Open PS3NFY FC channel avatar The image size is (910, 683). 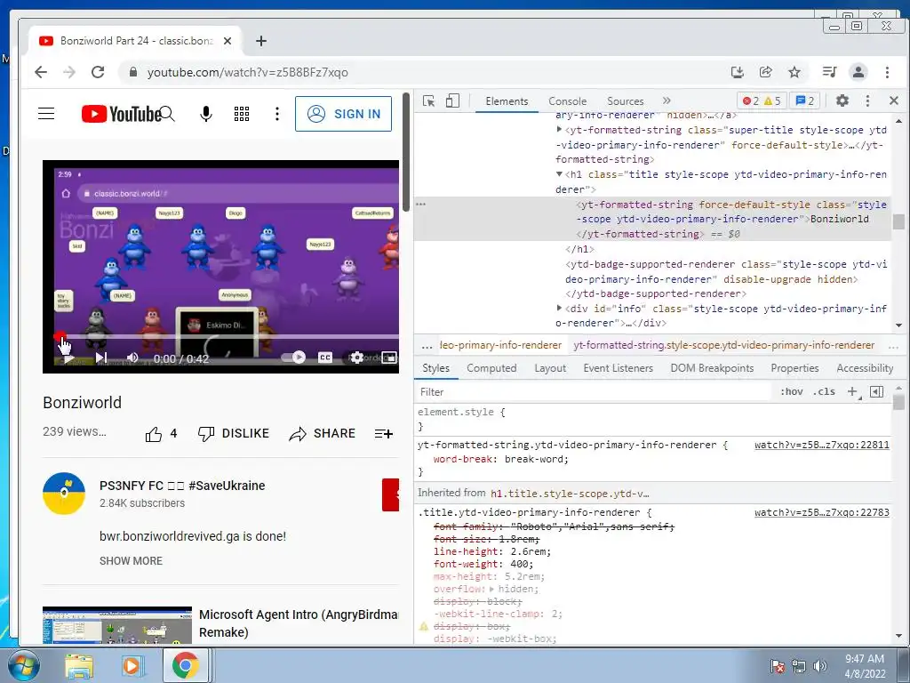tap(64, 493)
